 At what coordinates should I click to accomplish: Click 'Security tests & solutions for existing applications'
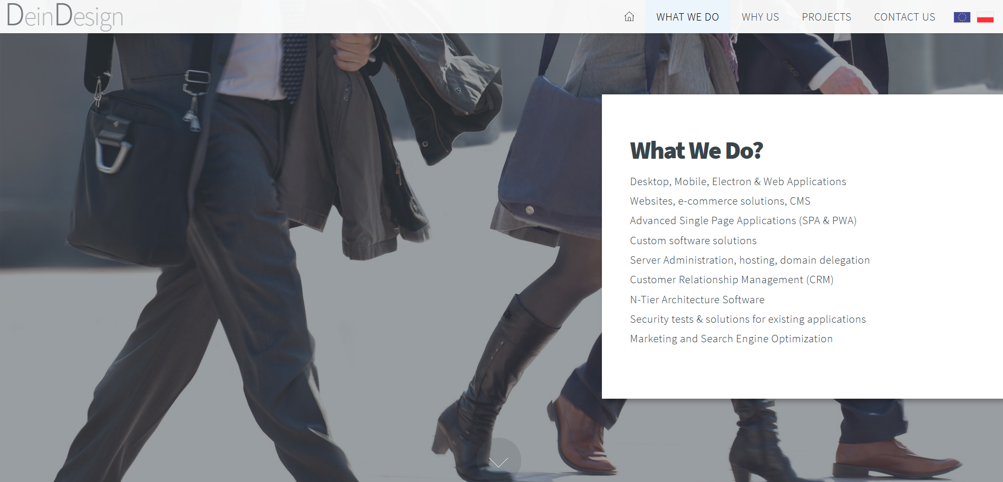[x=748, y=320]
